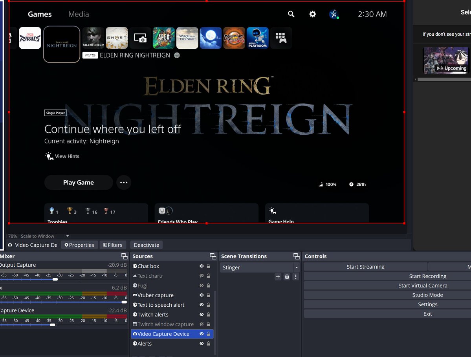Adjust Capture Device volume slider
This screenshot has height=357, width=471.
pos(53,324)
